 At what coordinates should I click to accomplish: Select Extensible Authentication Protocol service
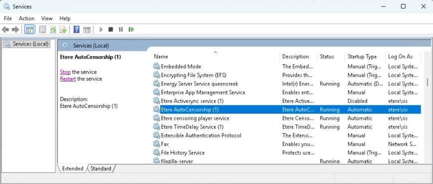pos(201,135)
